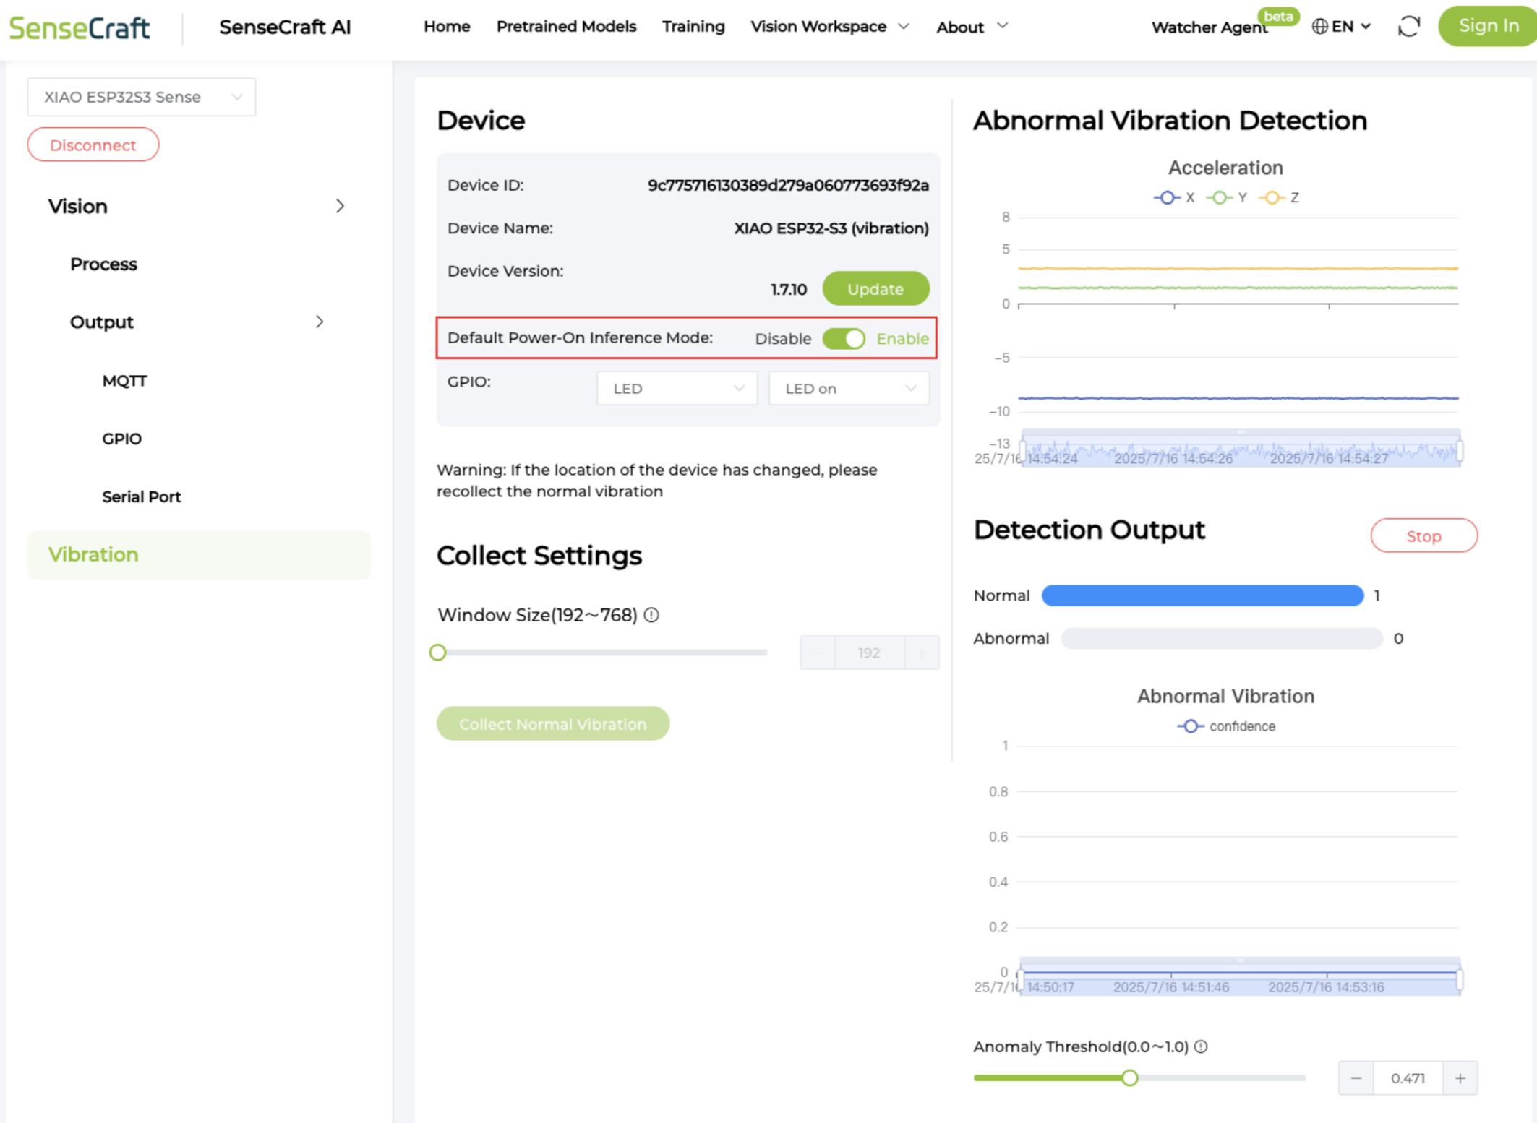Click the Window Size value field 192
Image resolution: width=1537 pixels, height=1123 pixels.
pos(870,653)
